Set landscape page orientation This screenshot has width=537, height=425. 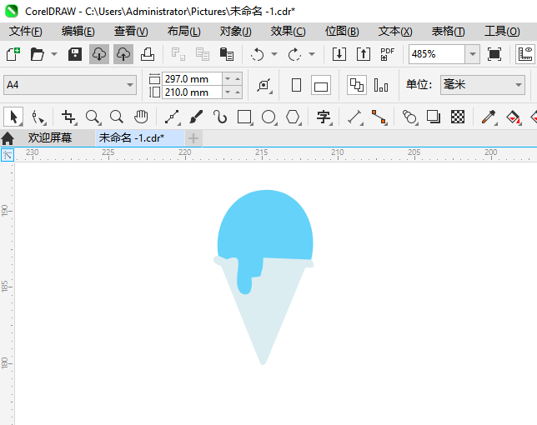[x=321, y=85]
